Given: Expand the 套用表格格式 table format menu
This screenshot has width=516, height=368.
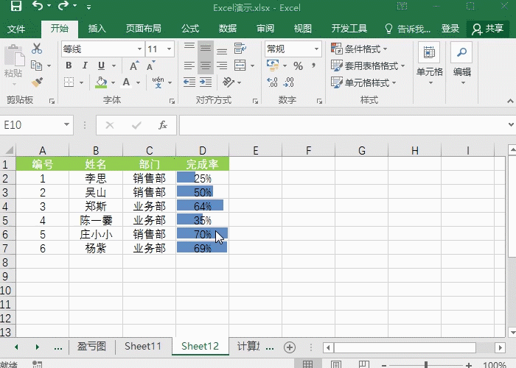Looking at the screenshot, I should click(x=368, y=66).
